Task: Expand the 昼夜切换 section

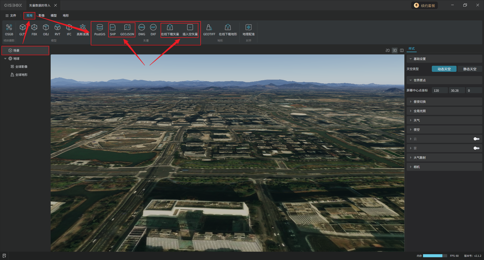Action: [x=419, y=102]
